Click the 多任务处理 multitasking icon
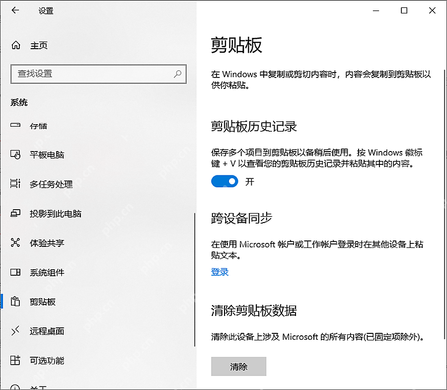The height and width of the screenshot is (390, 447). (x=15, y=184)
